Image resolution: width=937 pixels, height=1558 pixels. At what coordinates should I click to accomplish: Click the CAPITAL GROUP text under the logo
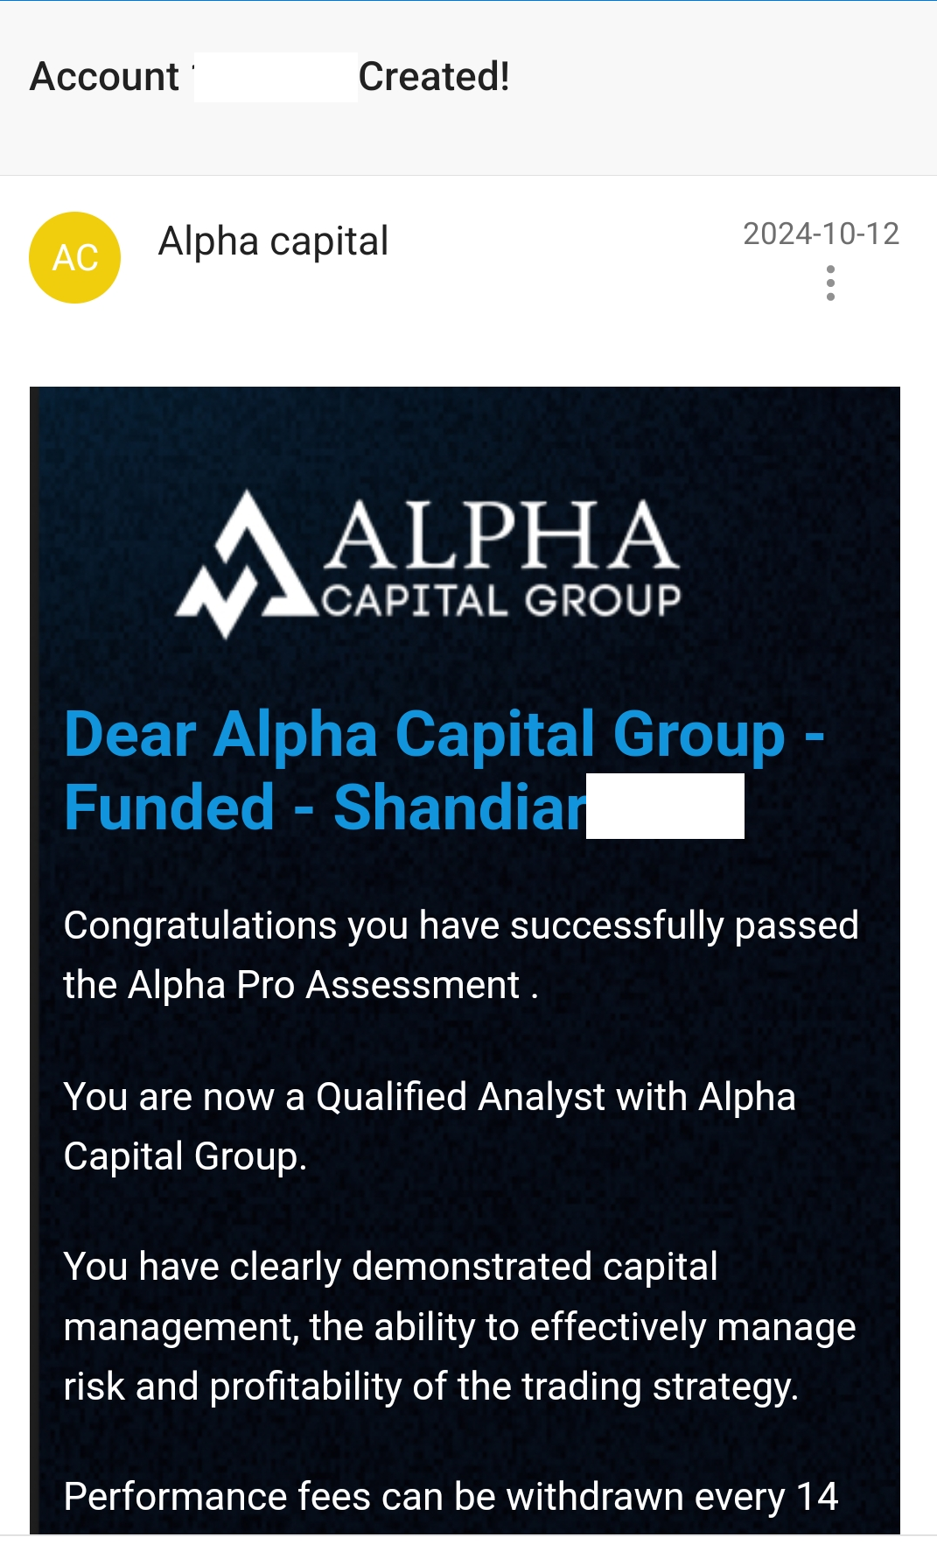click(x=501, y=601)
